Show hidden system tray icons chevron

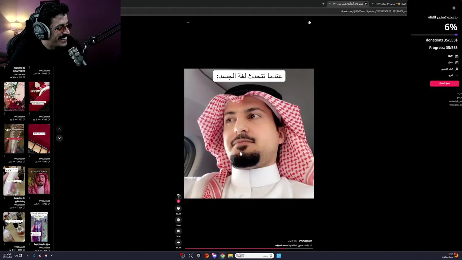(51, 256)
